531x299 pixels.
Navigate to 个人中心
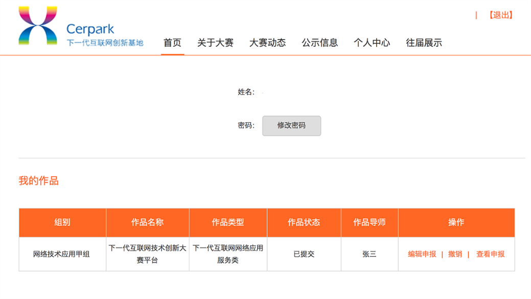pyautogui.click(x=372, y=43)
